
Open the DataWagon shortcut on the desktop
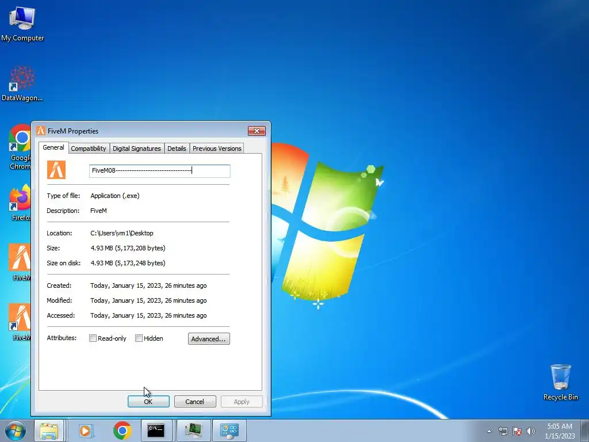[22, 84]
